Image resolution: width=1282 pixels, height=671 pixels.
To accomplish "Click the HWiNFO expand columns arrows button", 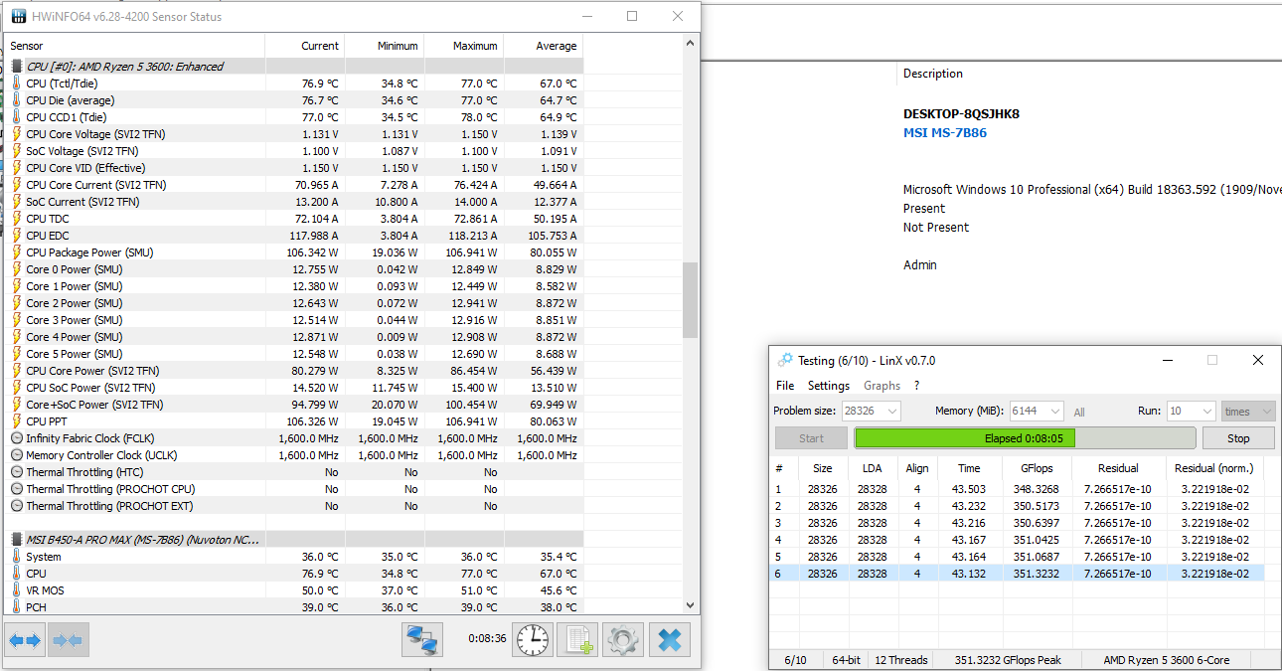I will [x=25, y=641].
